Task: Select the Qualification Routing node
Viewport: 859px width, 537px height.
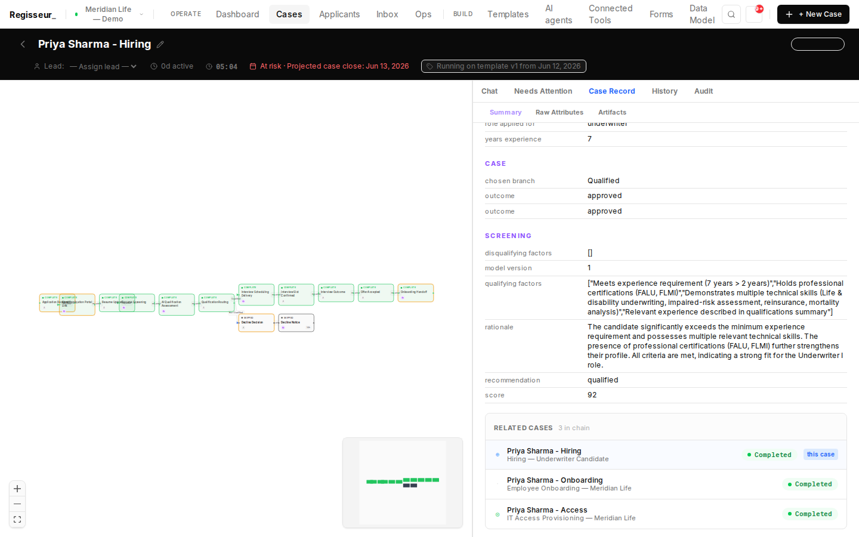Action: [217, 303]
